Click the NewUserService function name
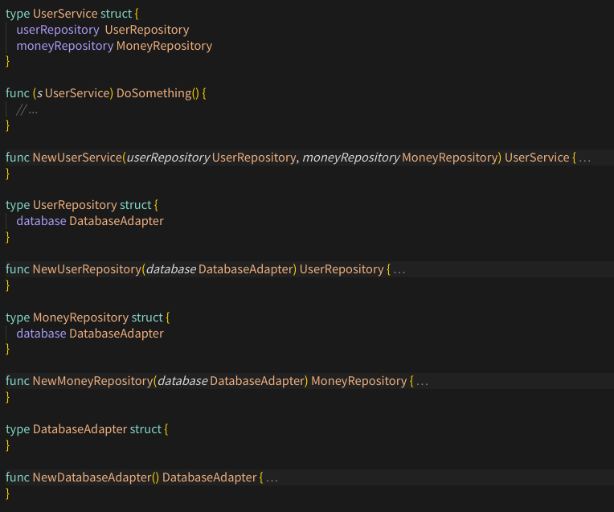 [x=77, y=158]
